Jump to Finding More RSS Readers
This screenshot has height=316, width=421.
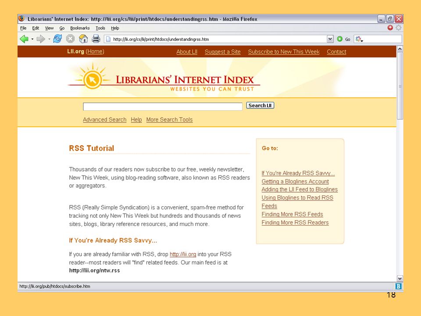tap(295, 223)
